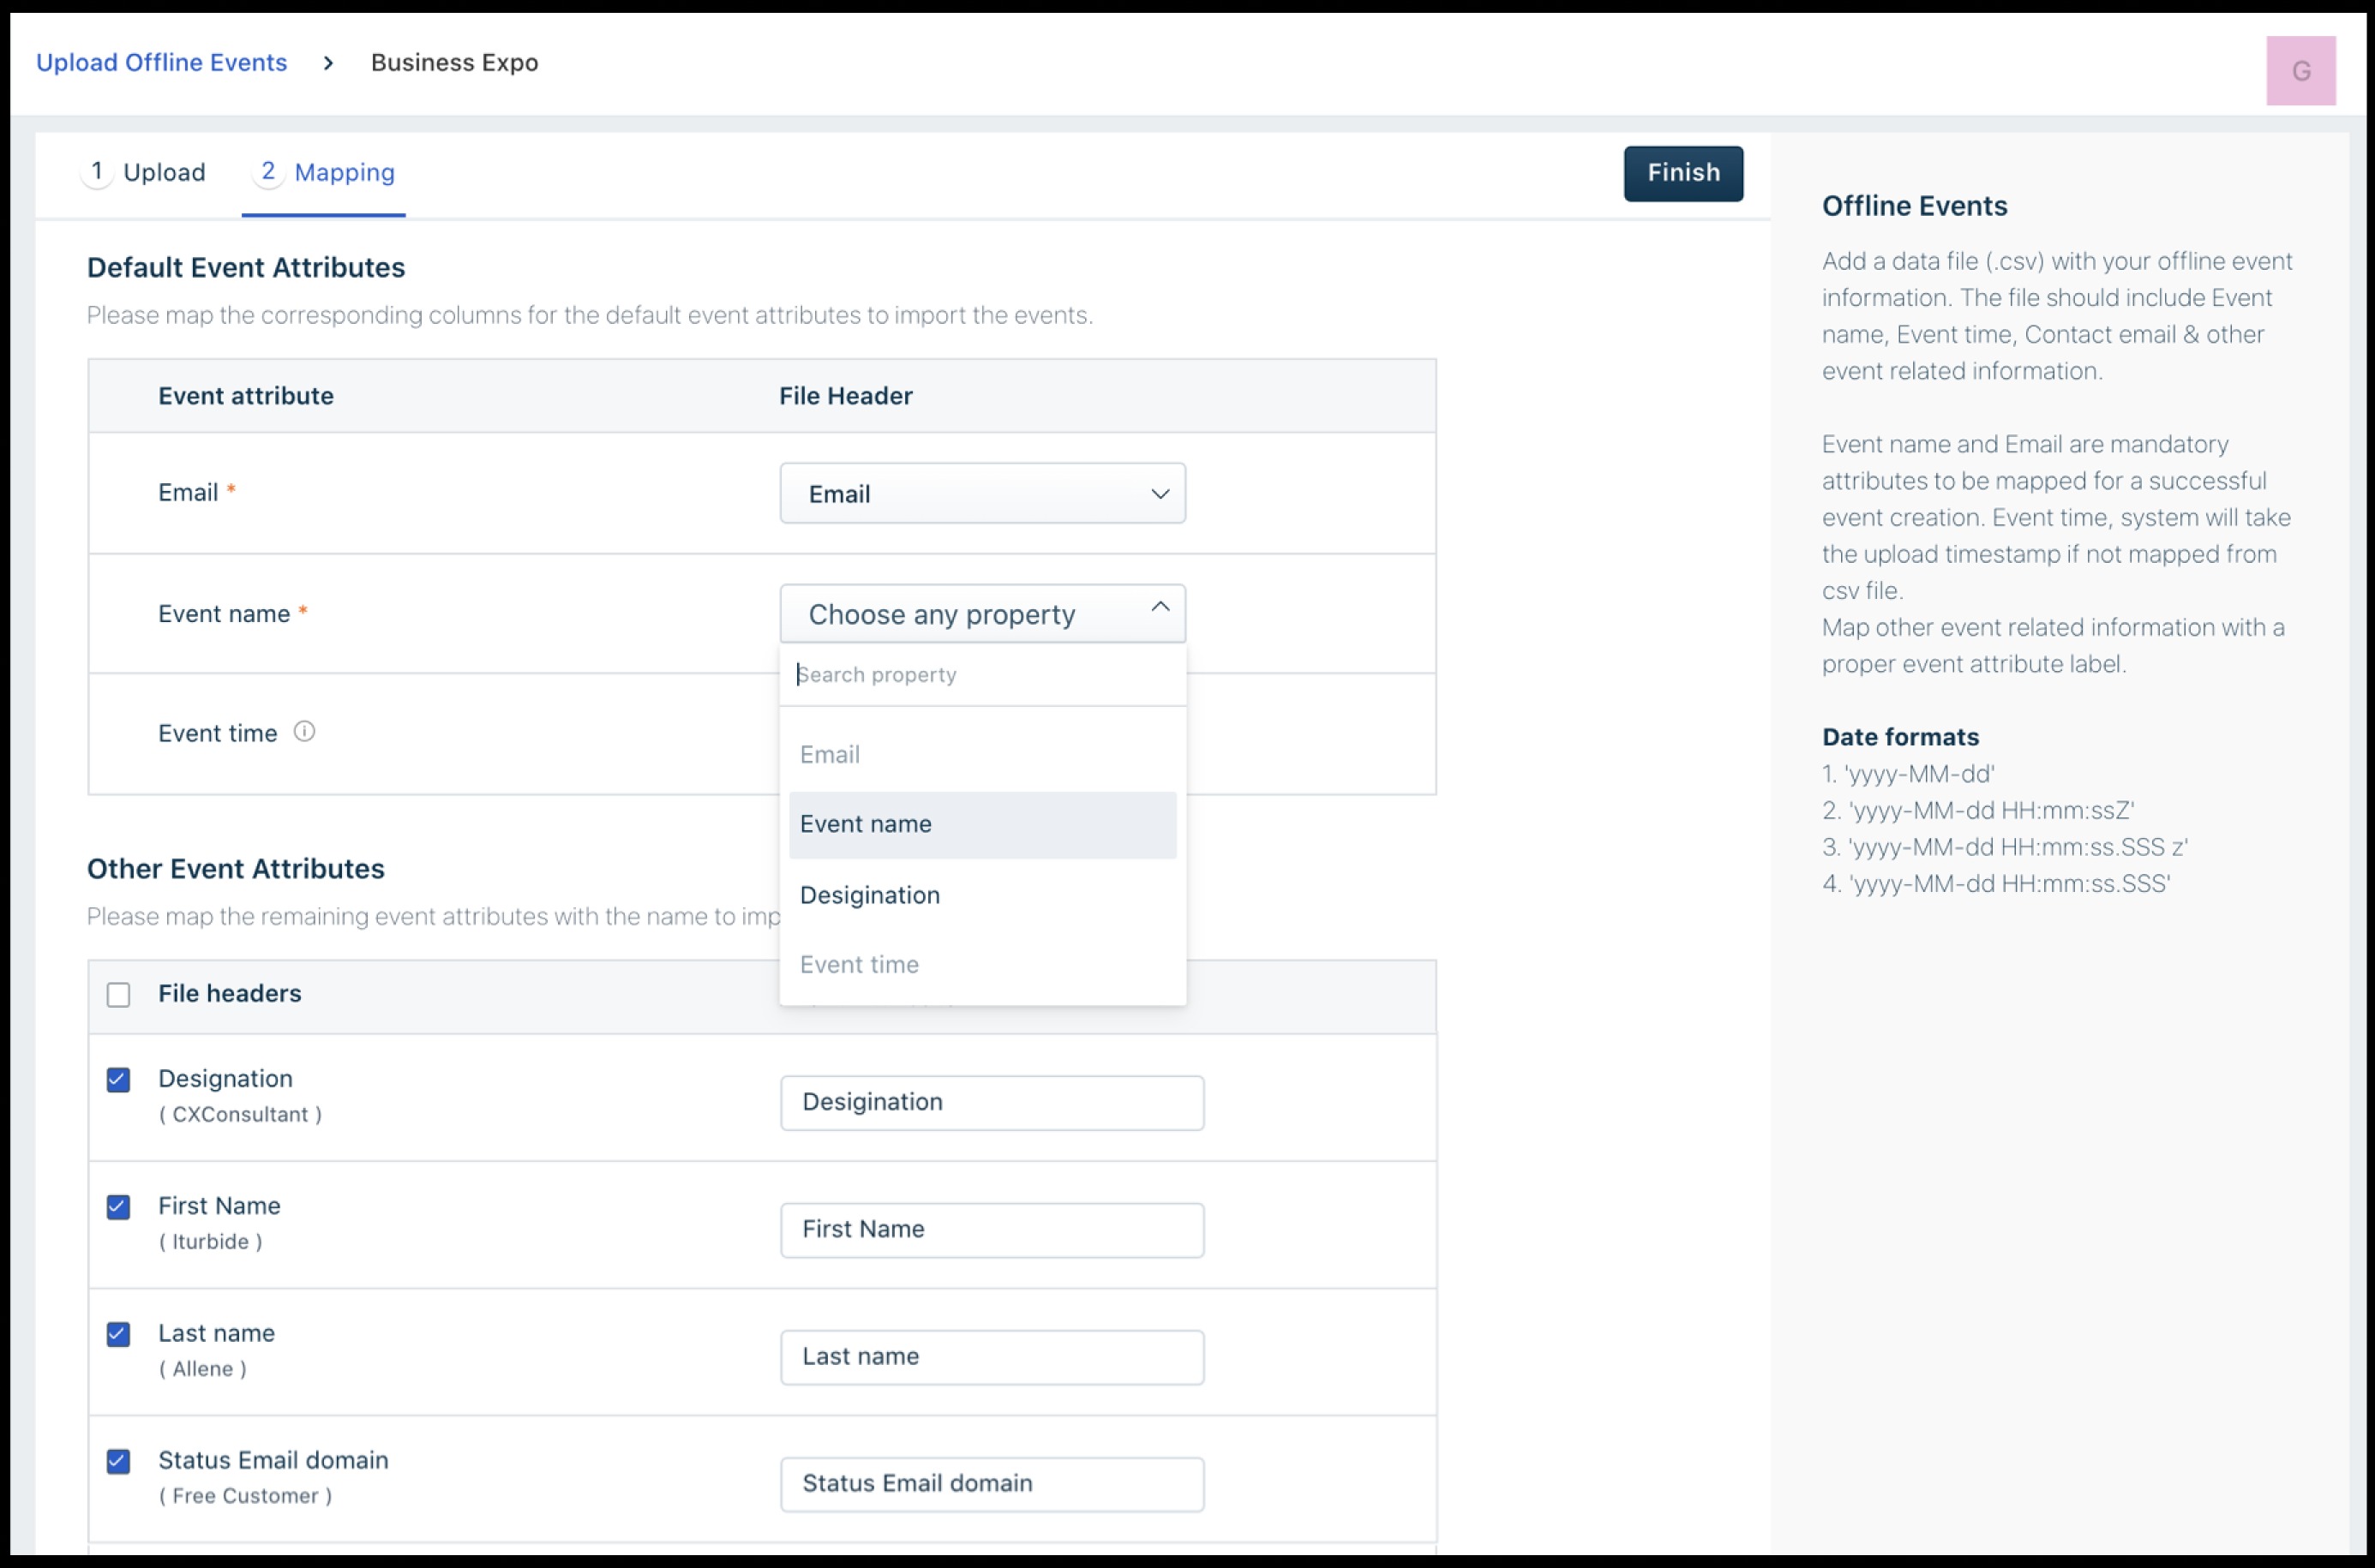
Task: Uncheck the Last name checkbox
Action: point(119,1334)
